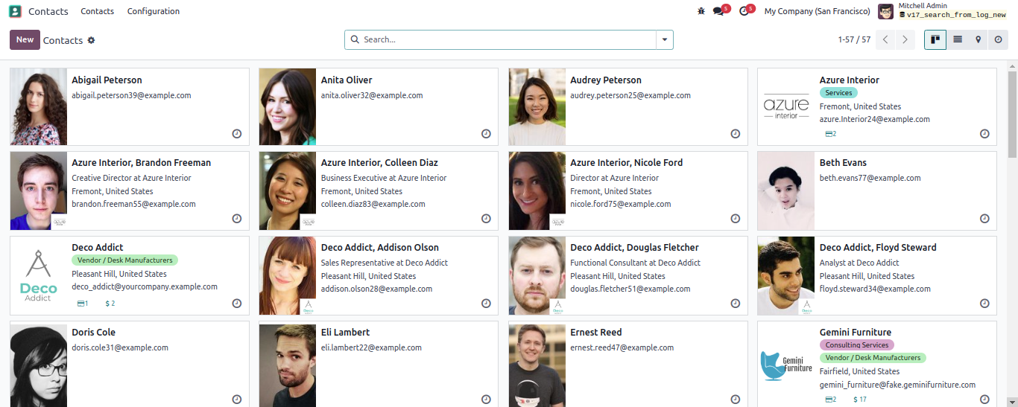Open activity clock on Brandon Freeman card
Image resolution: width=1018 pixels, height=407 pixels.
pos(237,219)
